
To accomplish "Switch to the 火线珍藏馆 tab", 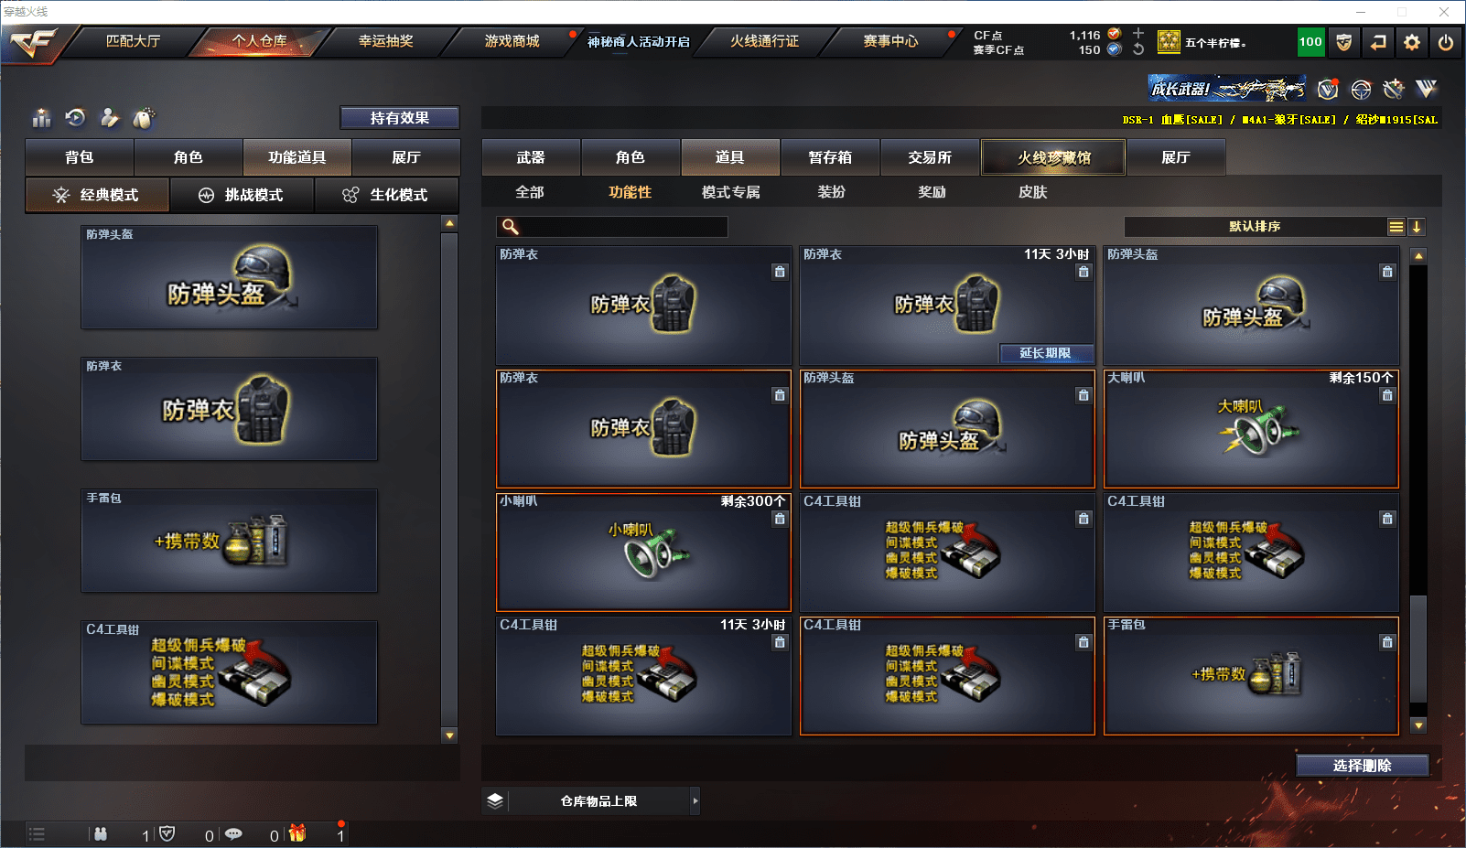I will (1053, 157).
